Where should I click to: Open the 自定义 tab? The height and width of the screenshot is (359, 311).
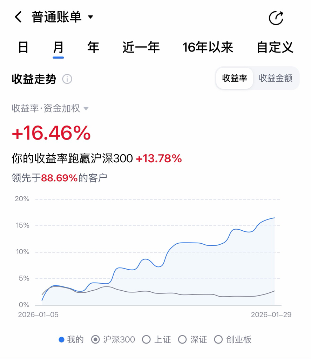[x=275, y=47]
